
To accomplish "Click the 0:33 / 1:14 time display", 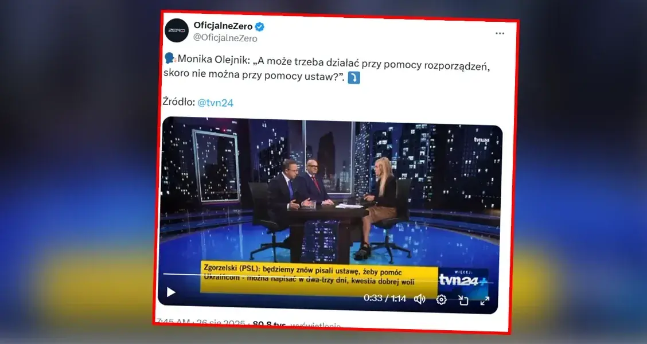I will click(384, 298).
